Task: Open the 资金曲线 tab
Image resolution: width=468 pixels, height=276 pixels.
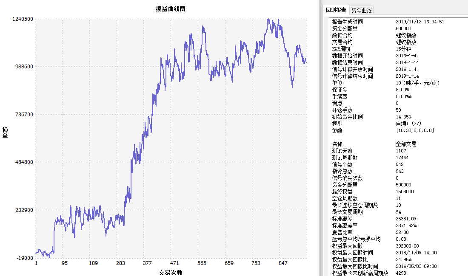Action: click(x=361, y=11)
